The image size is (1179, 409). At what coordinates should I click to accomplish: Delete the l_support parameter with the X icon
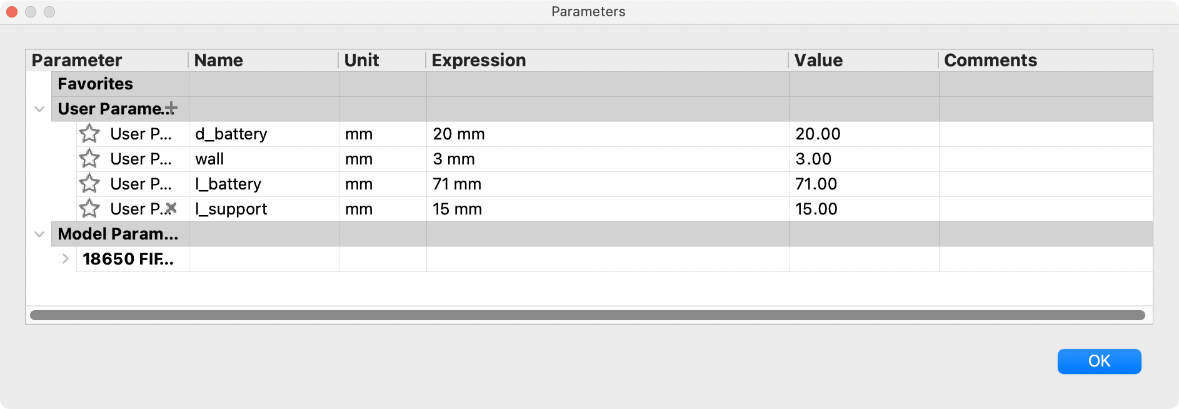point(171,208)
